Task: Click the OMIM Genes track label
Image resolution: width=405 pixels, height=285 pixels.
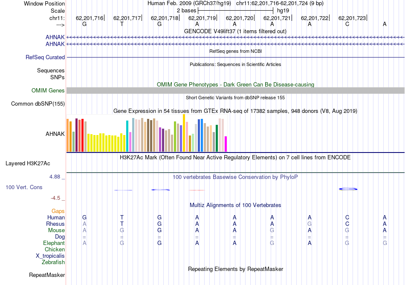Action: (x=48, y=90)
